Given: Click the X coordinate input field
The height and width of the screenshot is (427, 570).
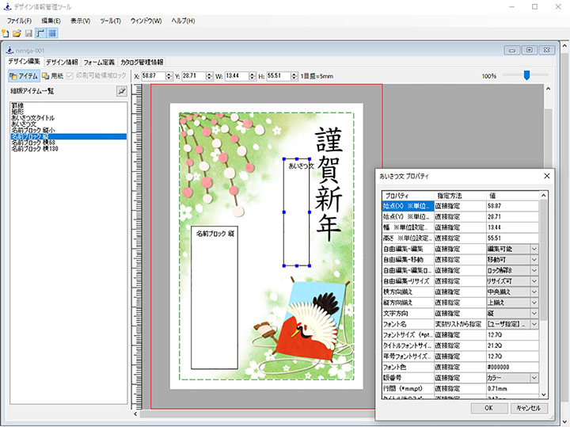Looking at the screenshot, I should [157, 76].
